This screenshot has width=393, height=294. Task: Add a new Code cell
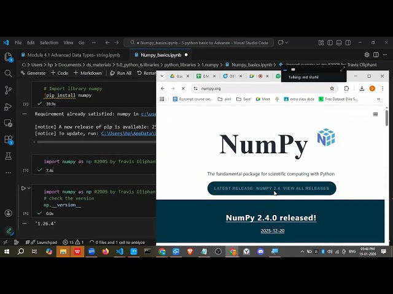pyautogui.click(x=60, y=73)
